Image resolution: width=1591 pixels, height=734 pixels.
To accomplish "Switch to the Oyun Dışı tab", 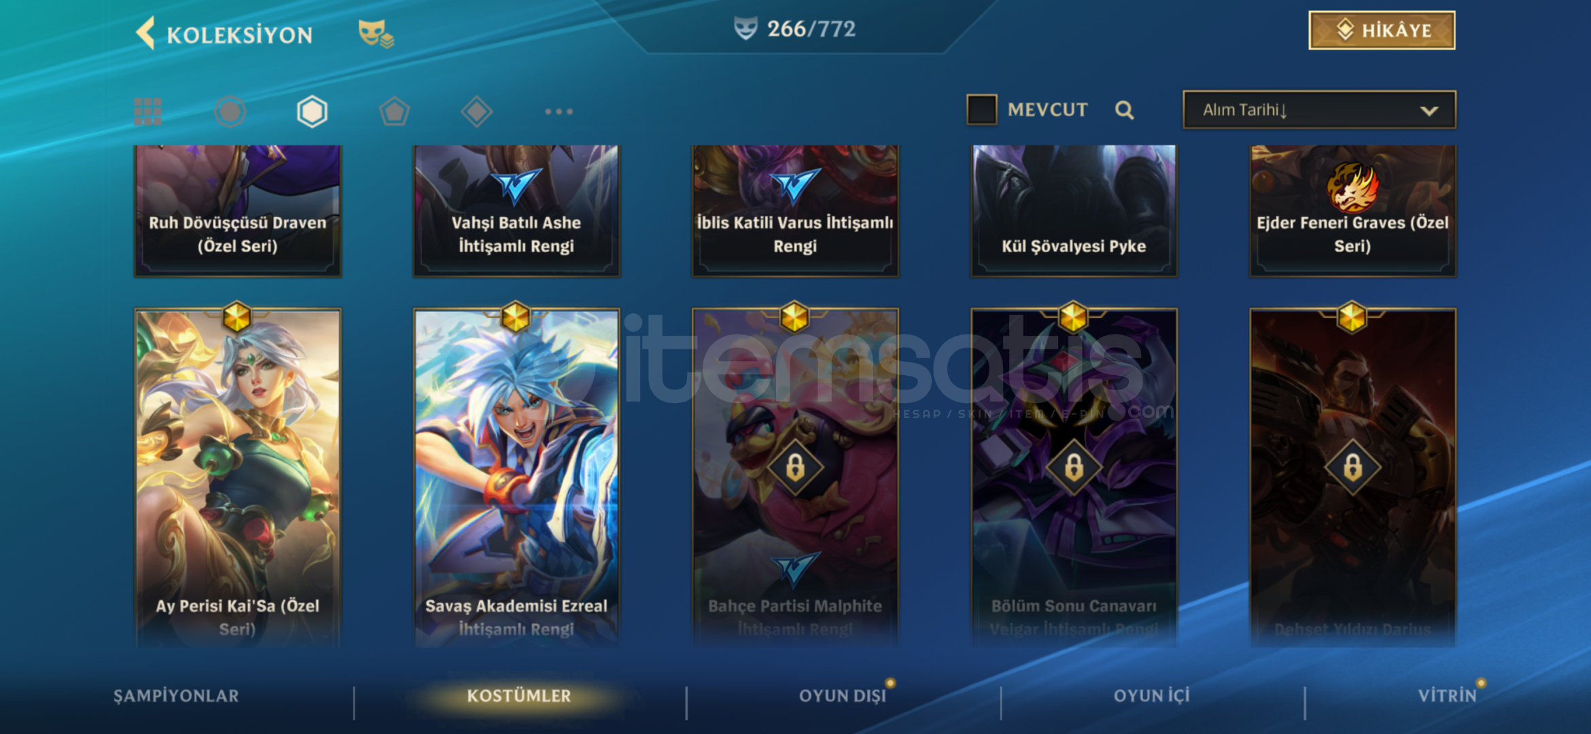I will 843,696.
